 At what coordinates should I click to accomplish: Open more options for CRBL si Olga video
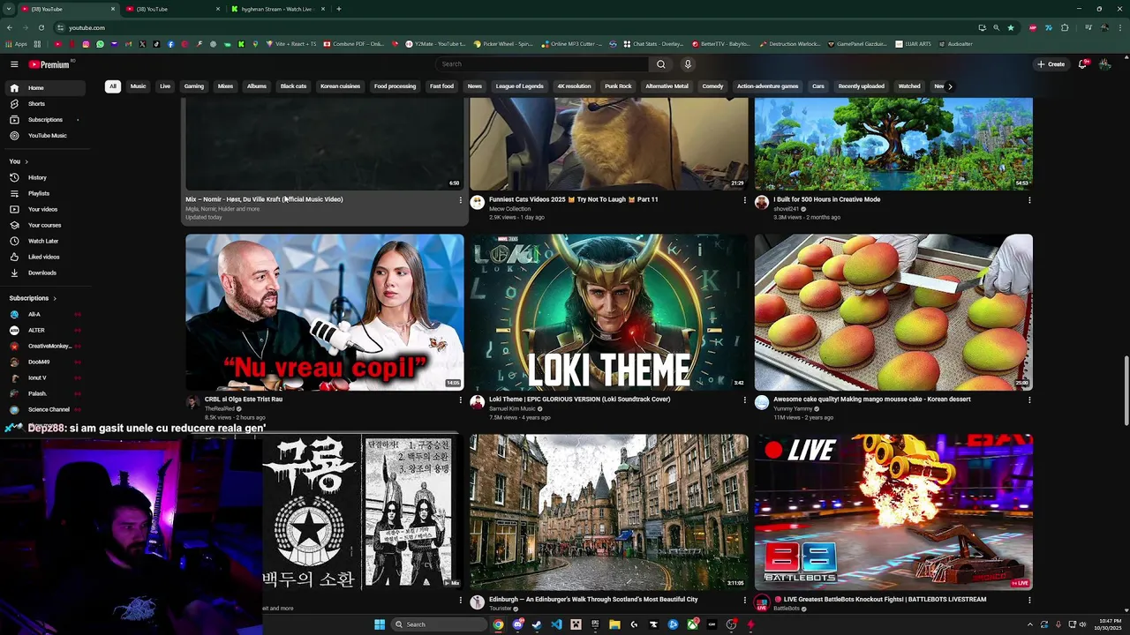click(x=460, y=400)
